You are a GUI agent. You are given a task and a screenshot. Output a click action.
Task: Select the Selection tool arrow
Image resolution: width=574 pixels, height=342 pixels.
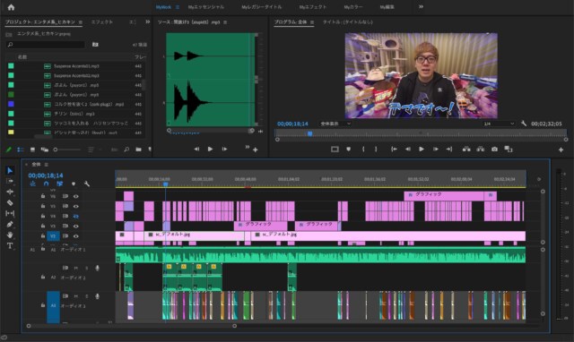tap(10, 171)
